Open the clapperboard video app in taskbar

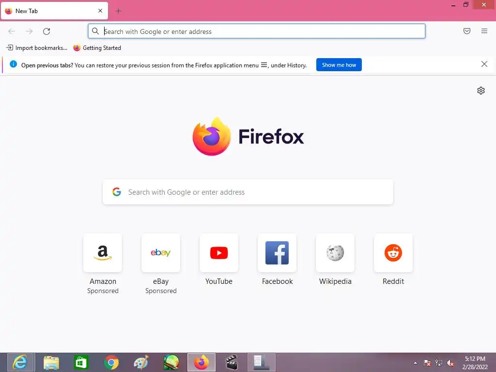232,362
